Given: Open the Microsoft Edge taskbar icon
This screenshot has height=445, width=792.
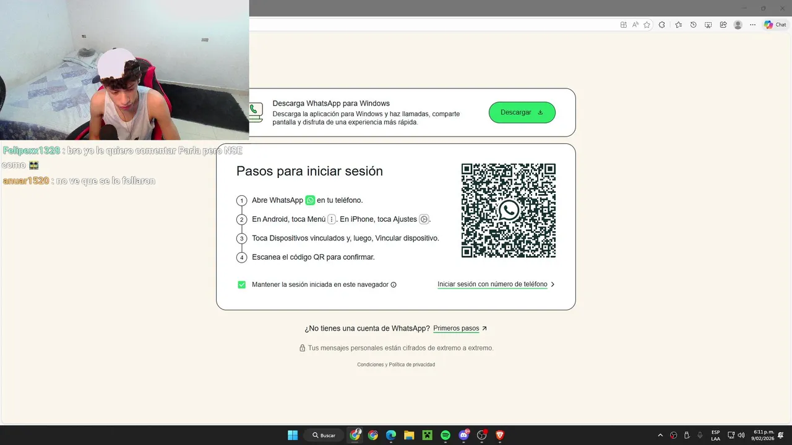Looking at the screenshot, I should pos(391,435).
